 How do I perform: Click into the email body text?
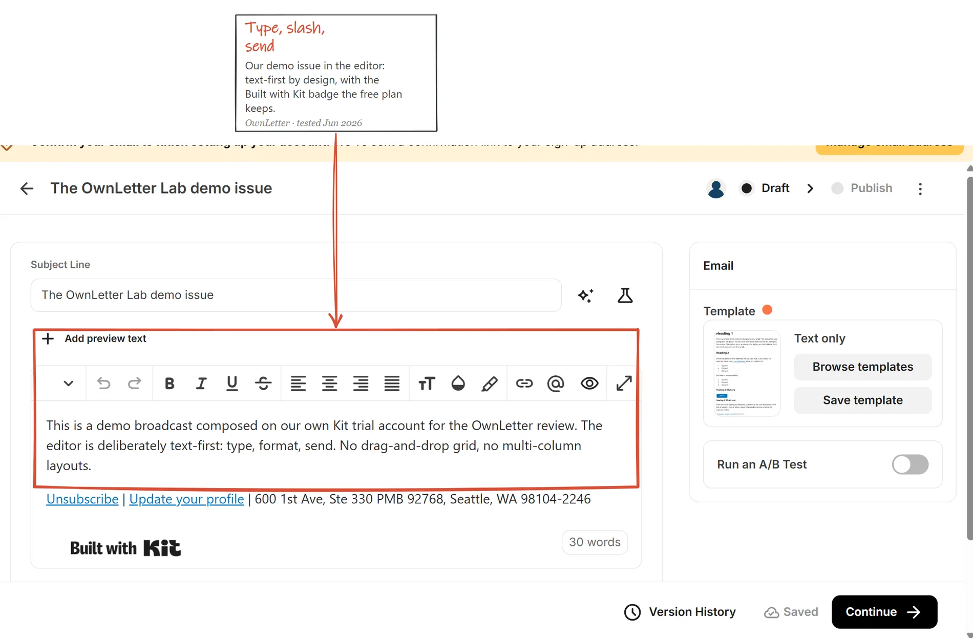pos(324,445)
